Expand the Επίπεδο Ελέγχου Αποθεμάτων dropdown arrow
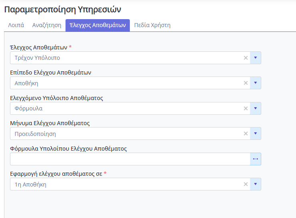 point(255,83)
